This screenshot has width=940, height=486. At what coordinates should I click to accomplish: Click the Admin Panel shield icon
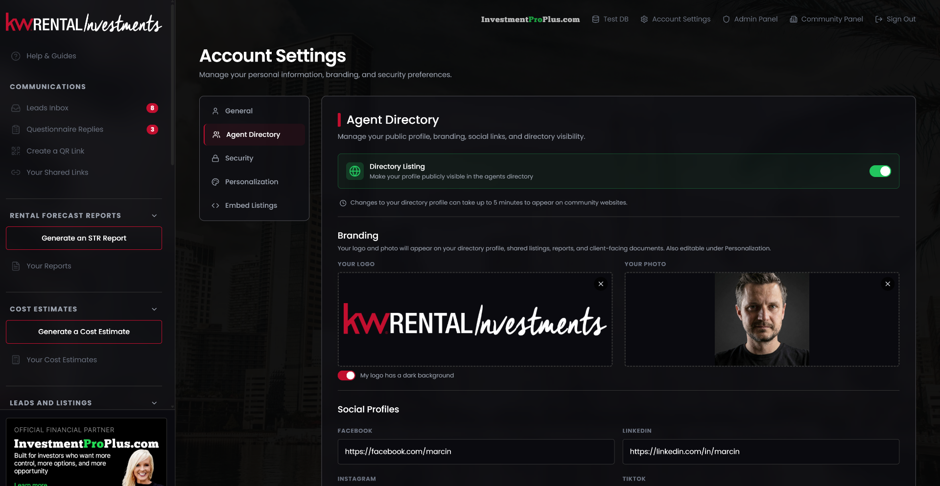coord(726,19)
